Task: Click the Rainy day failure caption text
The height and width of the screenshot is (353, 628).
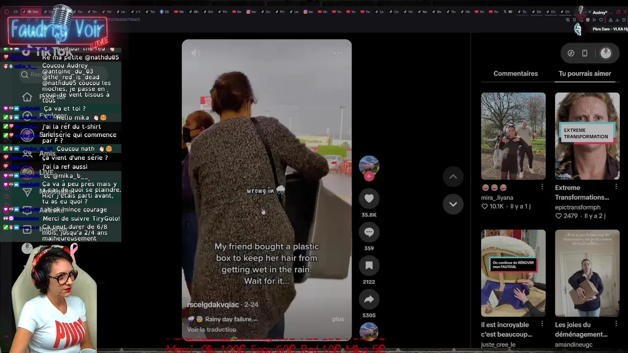Action: [231, 319]
